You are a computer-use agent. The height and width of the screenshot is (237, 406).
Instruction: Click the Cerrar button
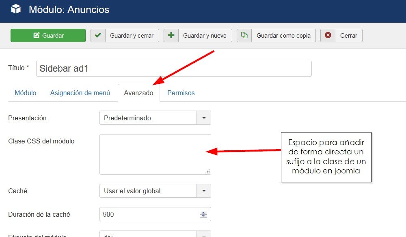348,35
